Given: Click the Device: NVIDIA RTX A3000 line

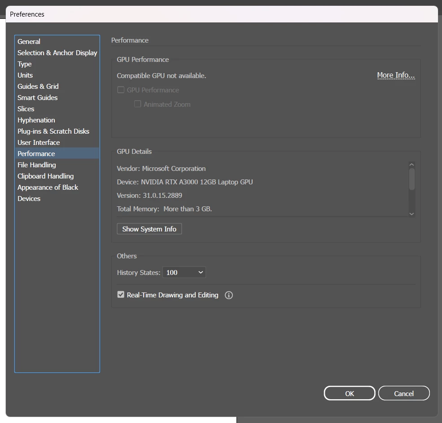Looking at the screenshot, I should pos(184,182).
